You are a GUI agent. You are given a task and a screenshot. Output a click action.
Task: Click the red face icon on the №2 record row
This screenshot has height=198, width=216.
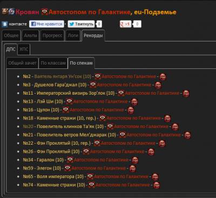(x=163, y=77)
